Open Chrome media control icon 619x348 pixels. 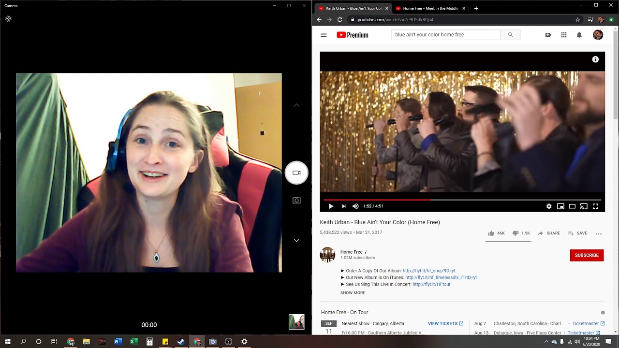point(590,20)
